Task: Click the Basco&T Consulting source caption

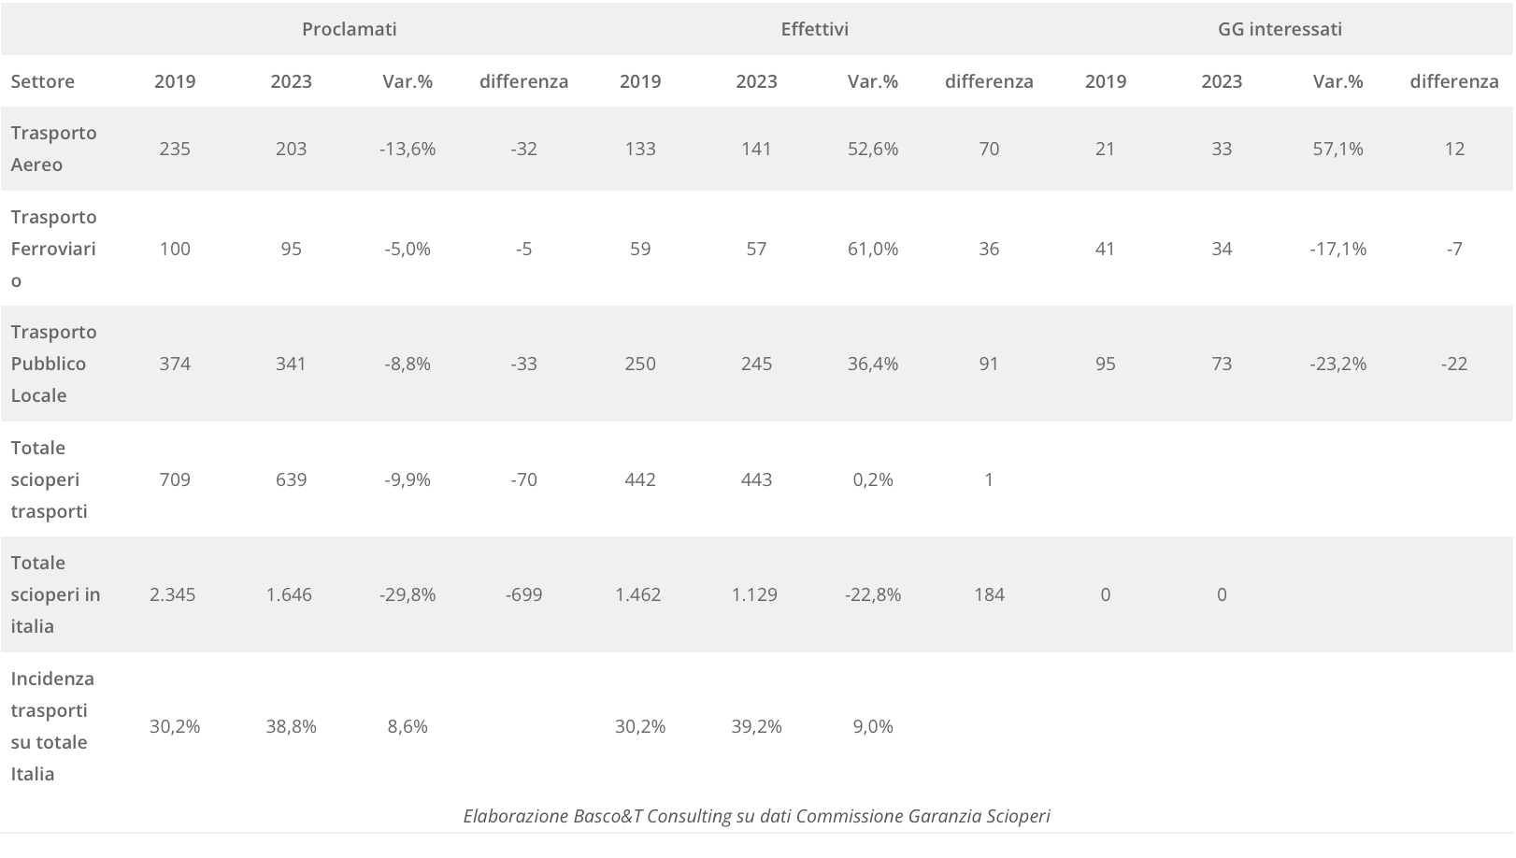Action: 756,816
